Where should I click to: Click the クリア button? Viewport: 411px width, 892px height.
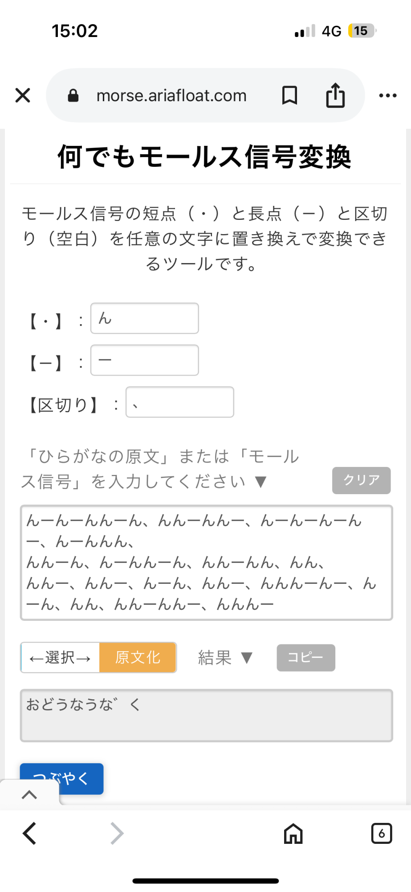point(362,480)
